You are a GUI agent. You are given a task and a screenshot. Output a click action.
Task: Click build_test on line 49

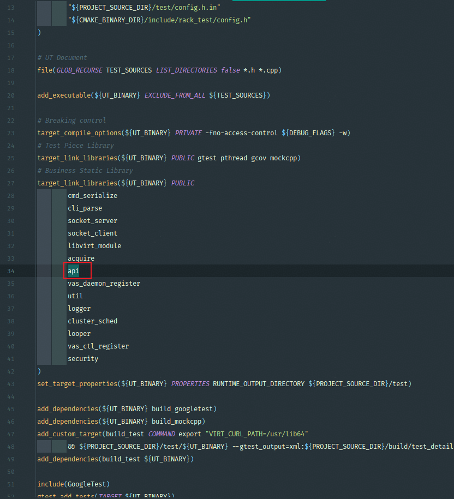[x=121, y=459]
